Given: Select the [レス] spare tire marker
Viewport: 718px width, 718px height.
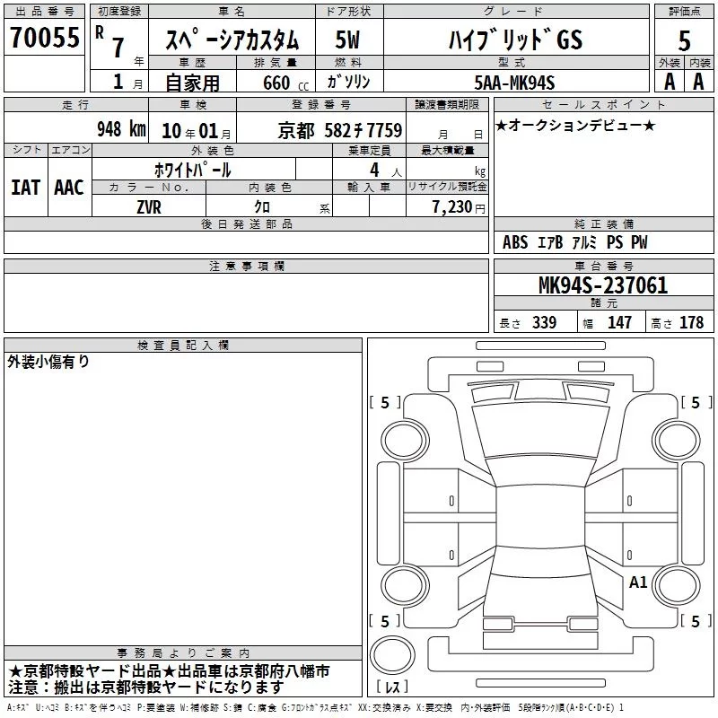Looking at the screenshot, I should click(391, 687).
